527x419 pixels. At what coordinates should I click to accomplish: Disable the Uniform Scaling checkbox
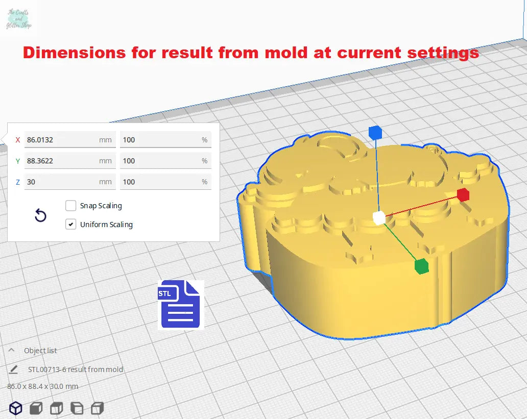click(71, 224)
